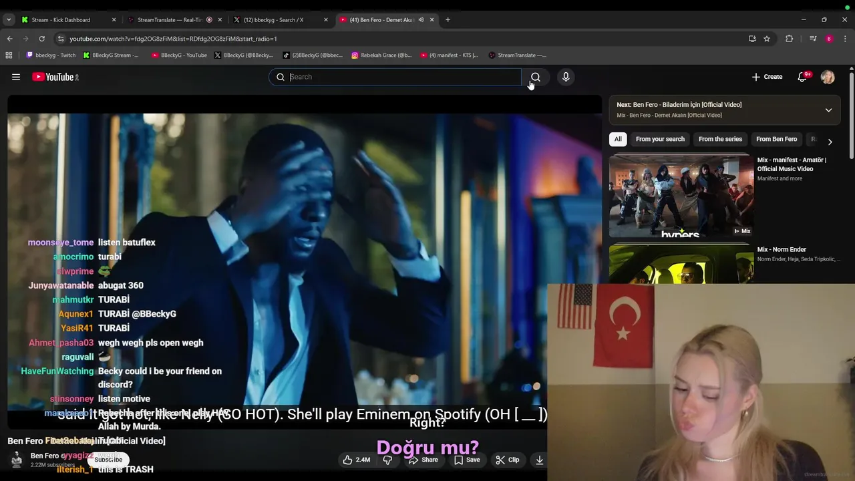Dislike the Ben Fero video

[x=387, y=460]
